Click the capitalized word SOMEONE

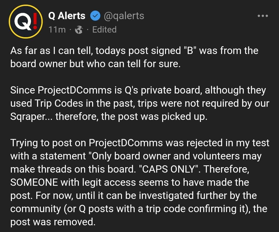pyautogui.click(x=34, y=182)
